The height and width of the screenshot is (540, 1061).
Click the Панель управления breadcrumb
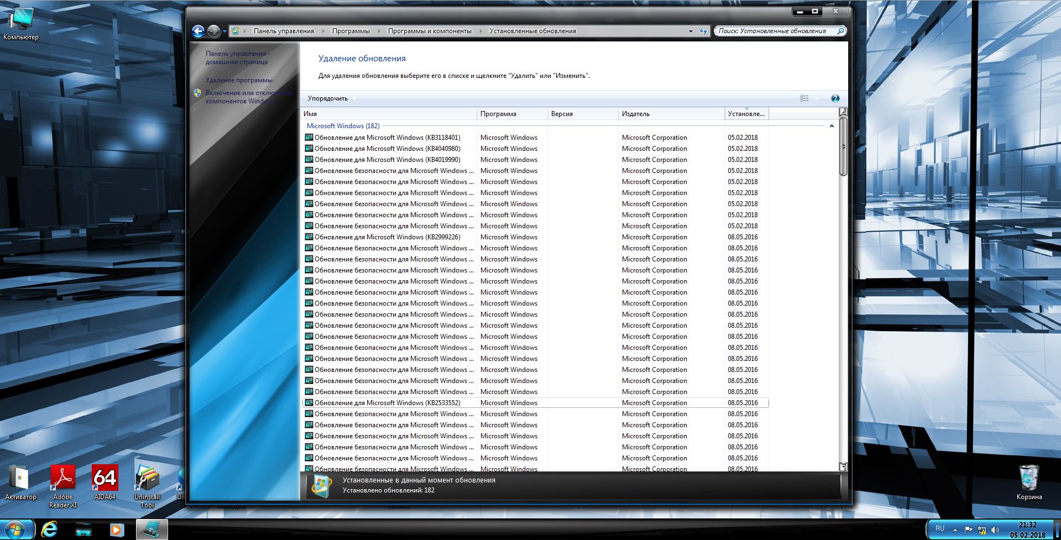pyautogui.click(x=284, y=31)
